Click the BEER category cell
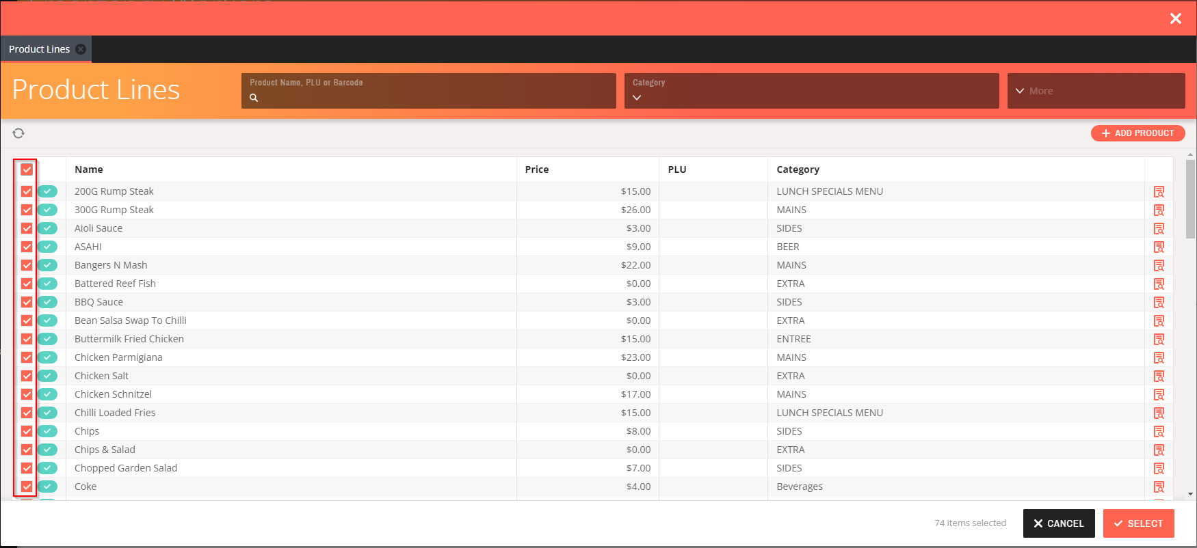 956,247
